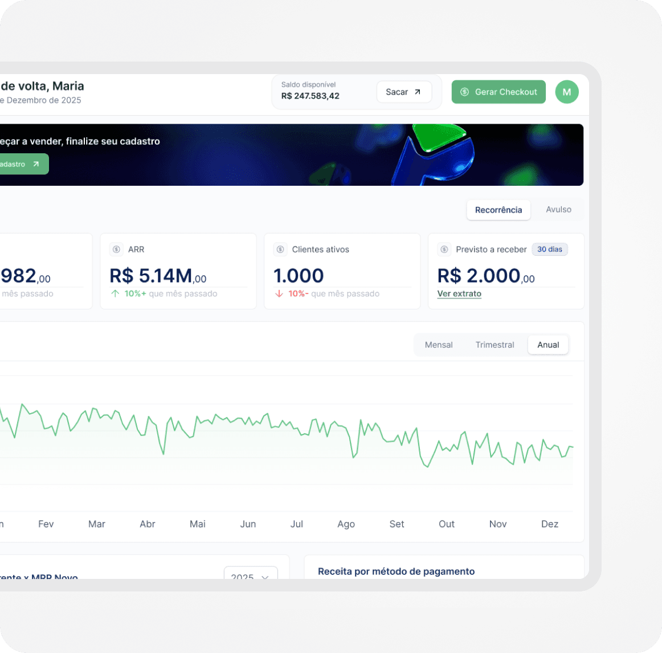Click the dollar icon inside Gerar Checkout button
Image resolution: width=662 pixels, height=653 pixels.
(x=464, y=92)
